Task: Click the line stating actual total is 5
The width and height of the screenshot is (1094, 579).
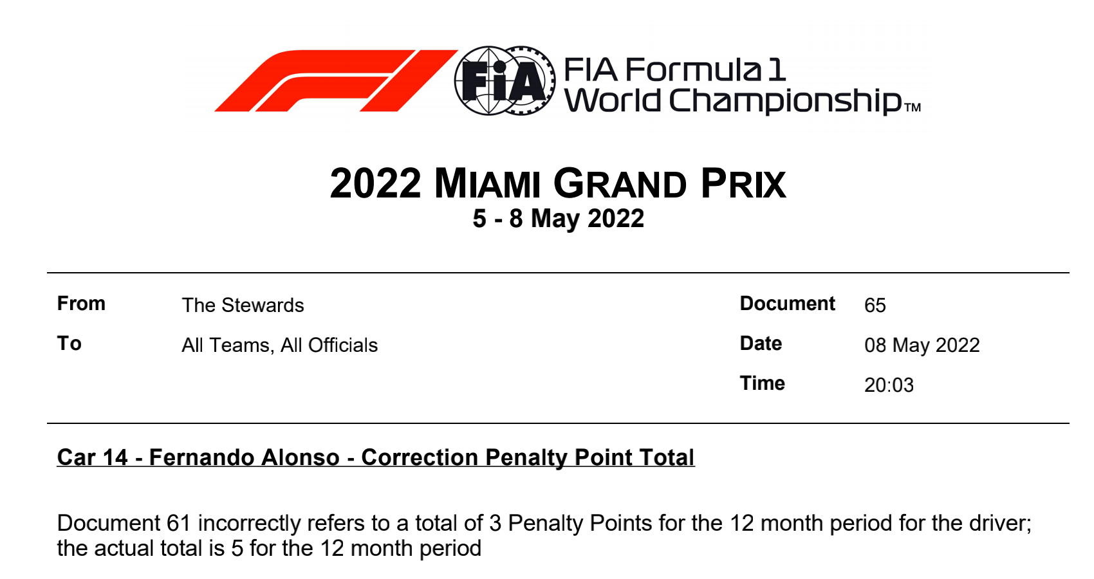Action: [x=269, y=549]
